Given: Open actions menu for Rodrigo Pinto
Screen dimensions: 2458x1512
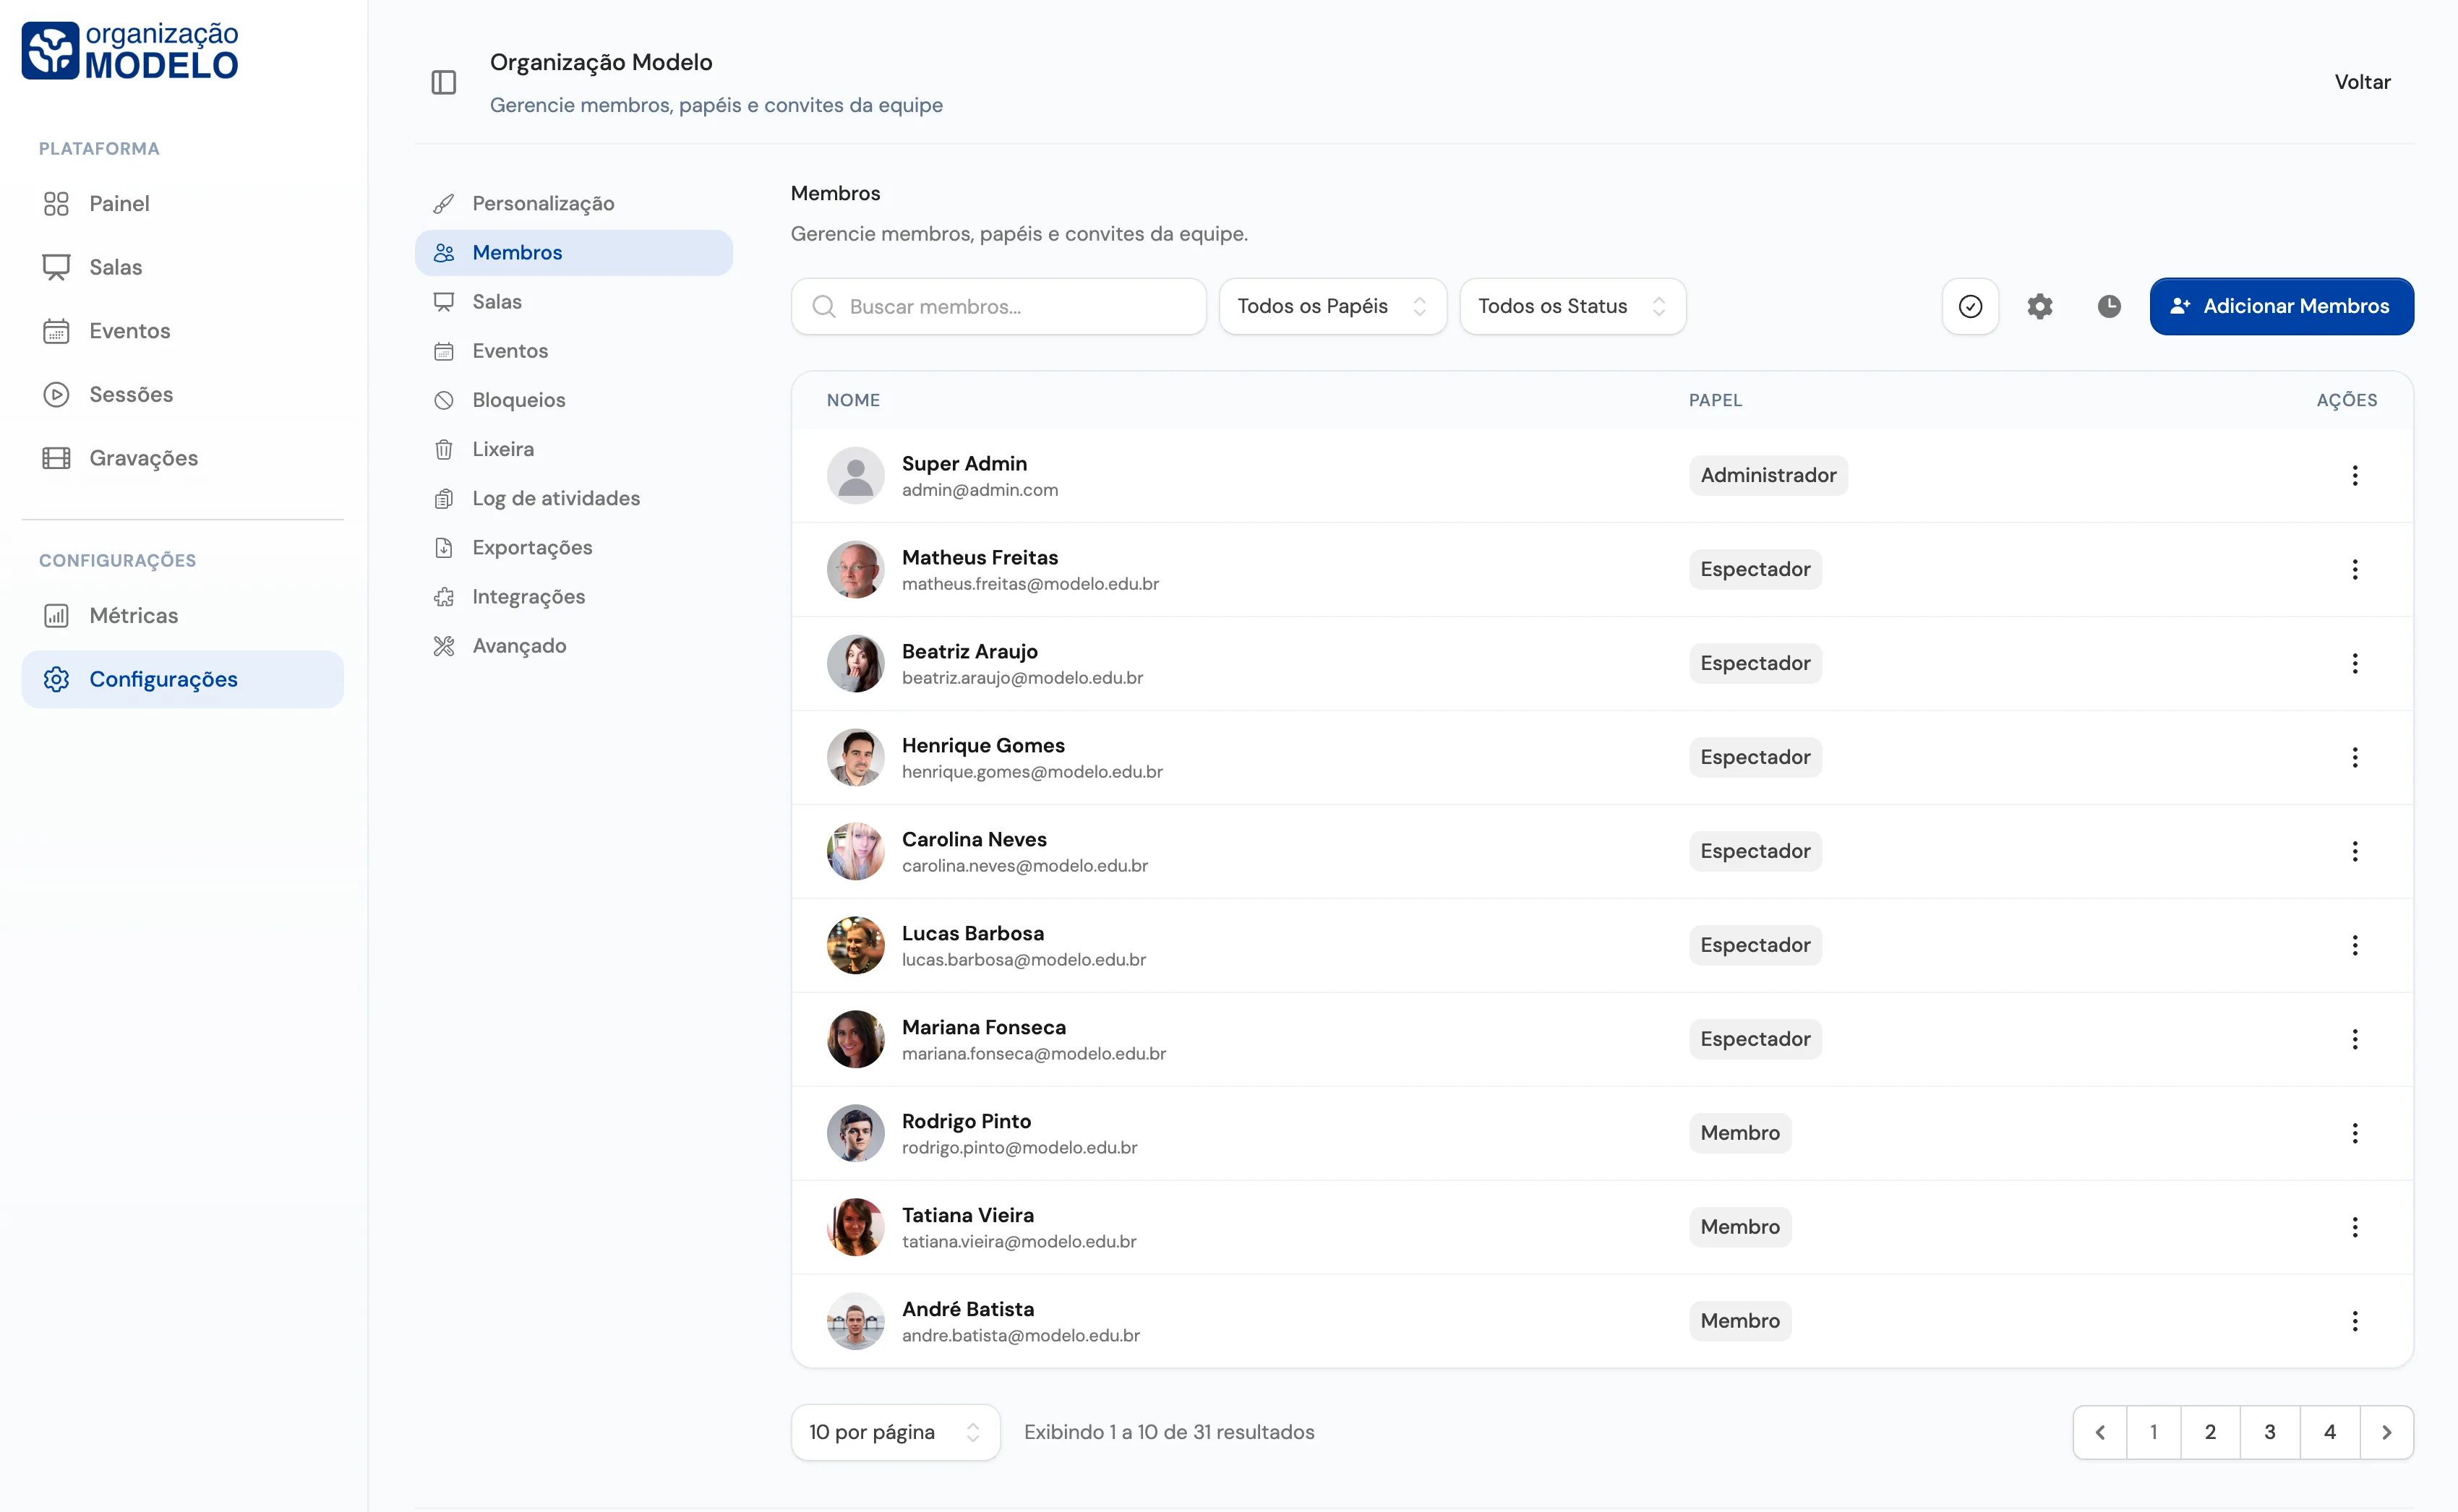Looking at the screenshot, I should (2354, 1133).
